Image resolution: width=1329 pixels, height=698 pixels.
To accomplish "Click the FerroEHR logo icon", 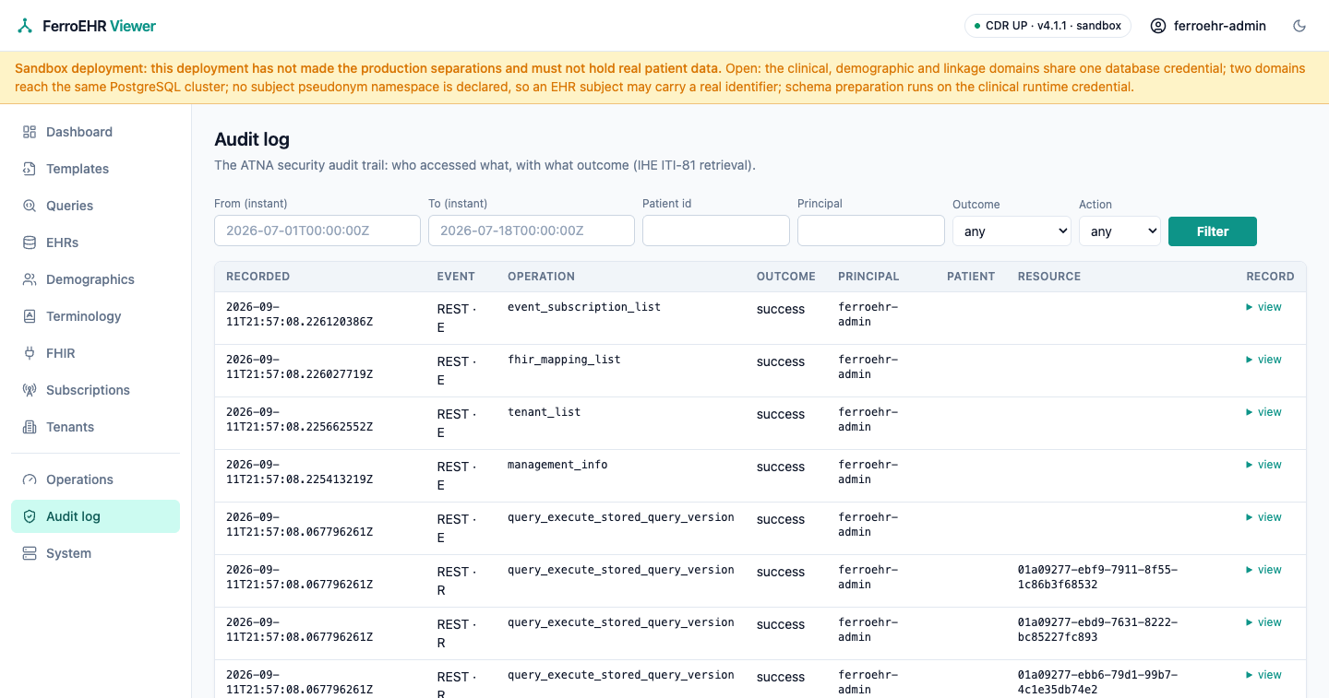I will (x=25, y=26).
